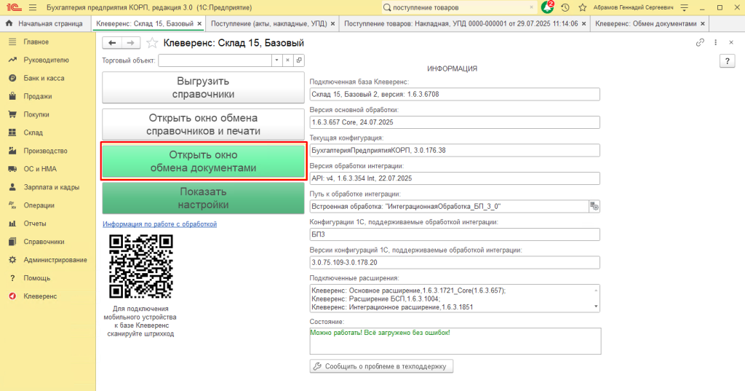Open the 1C main menu hamburger icon
The image size is (745, 391).
(x=33, y=7)
